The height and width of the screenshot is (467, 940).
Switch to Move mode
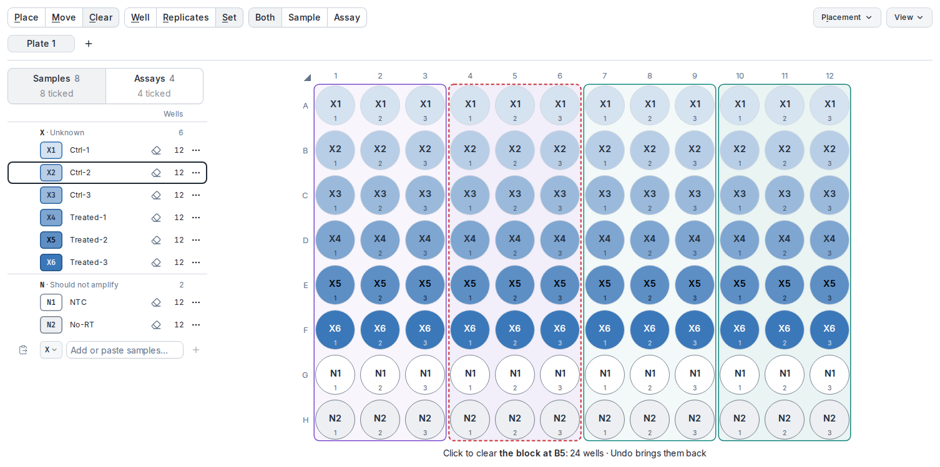tap(64, 17)
